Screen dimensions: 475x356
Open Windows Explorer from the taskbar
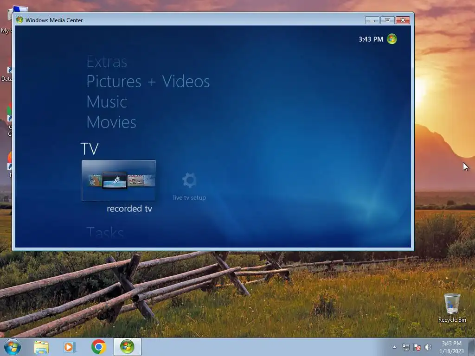coord(41,347)
